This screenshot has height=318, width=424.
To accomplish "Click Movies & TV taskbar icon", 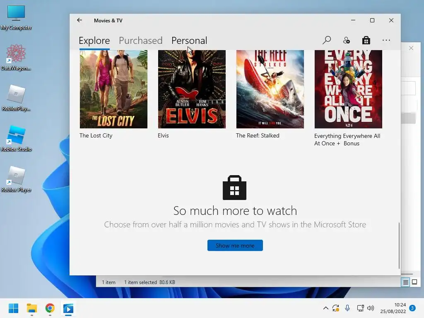I will 68,308.
